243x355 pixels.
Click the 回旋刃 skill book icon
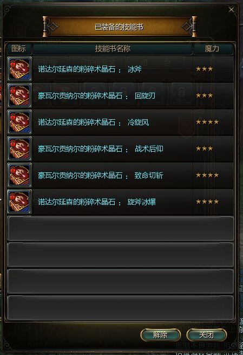(19, 95)
